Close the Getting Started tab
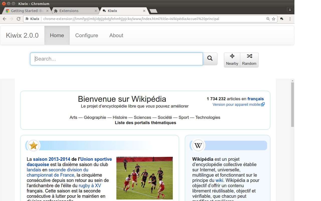321x201 pixels. pos(47,11)
